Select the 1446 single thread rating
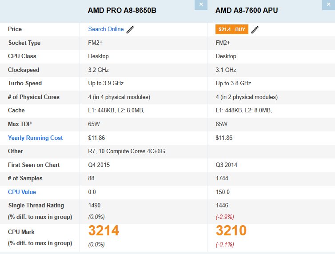335x254 pixels. pyautogui.click(x=222, y=205)
